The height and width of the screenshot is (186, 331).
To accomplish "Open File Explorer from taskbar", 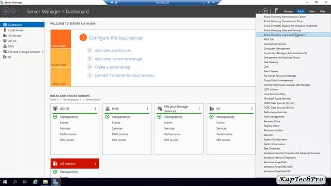I will [46, 182].
